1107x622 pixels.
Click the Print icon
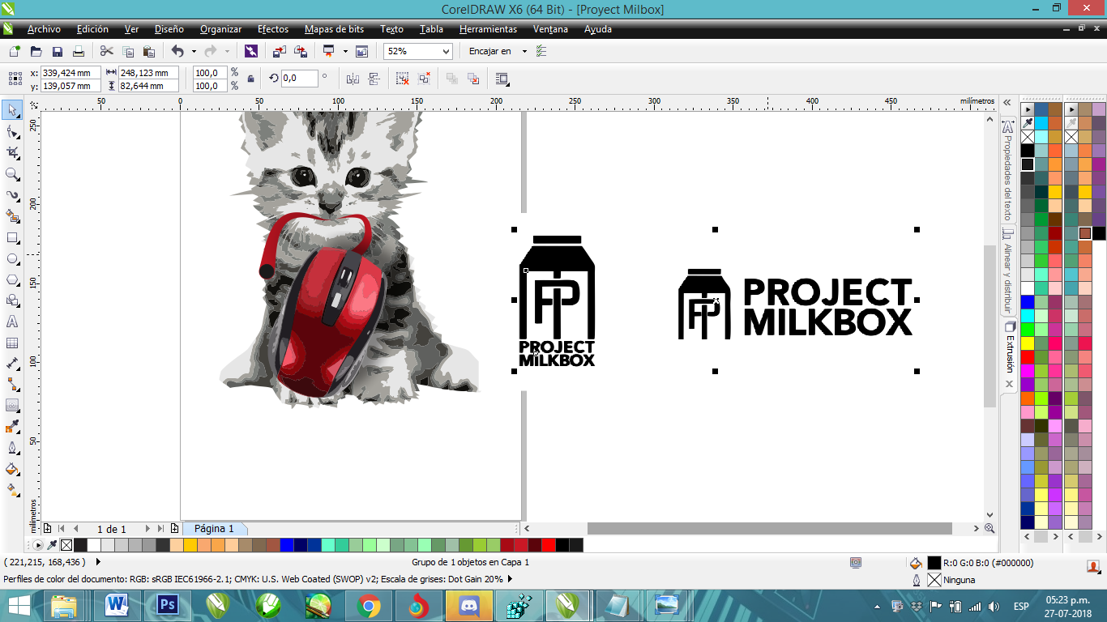coord(79,51)
